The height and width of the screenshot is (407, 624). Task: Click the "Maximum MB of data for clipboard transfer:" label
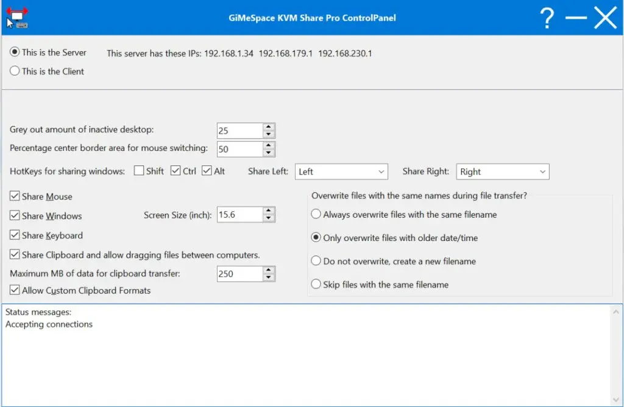94,273
